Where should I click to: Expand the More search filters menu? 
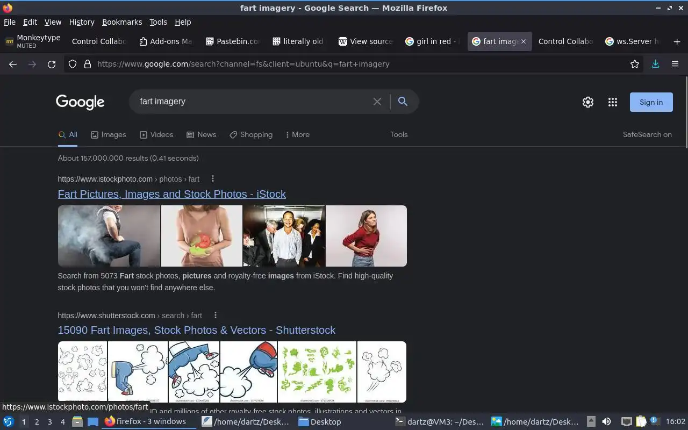click(297, 135)
